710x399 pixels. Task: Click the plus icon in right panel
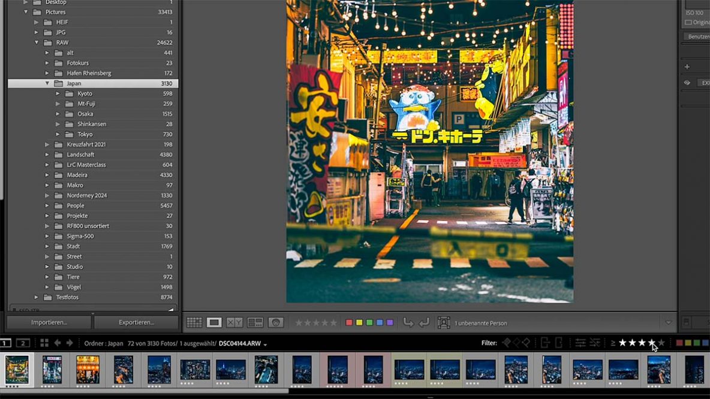coord(687,67)
